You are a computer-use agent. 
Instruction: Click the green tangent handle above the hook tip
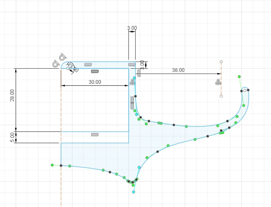[239, 77]
